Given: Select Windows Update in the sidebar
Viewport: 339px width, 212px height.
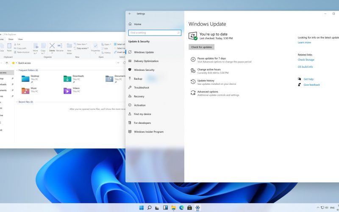Looking at the screenshot, I should point(144,52).
